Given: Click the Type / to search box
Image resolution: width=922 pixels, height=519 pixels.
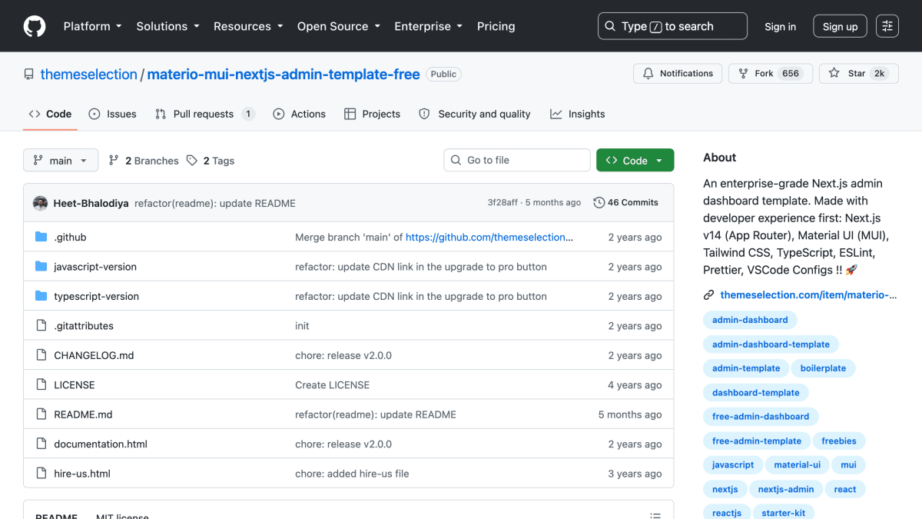Looking at the screenshot, I should click(672, 26).
